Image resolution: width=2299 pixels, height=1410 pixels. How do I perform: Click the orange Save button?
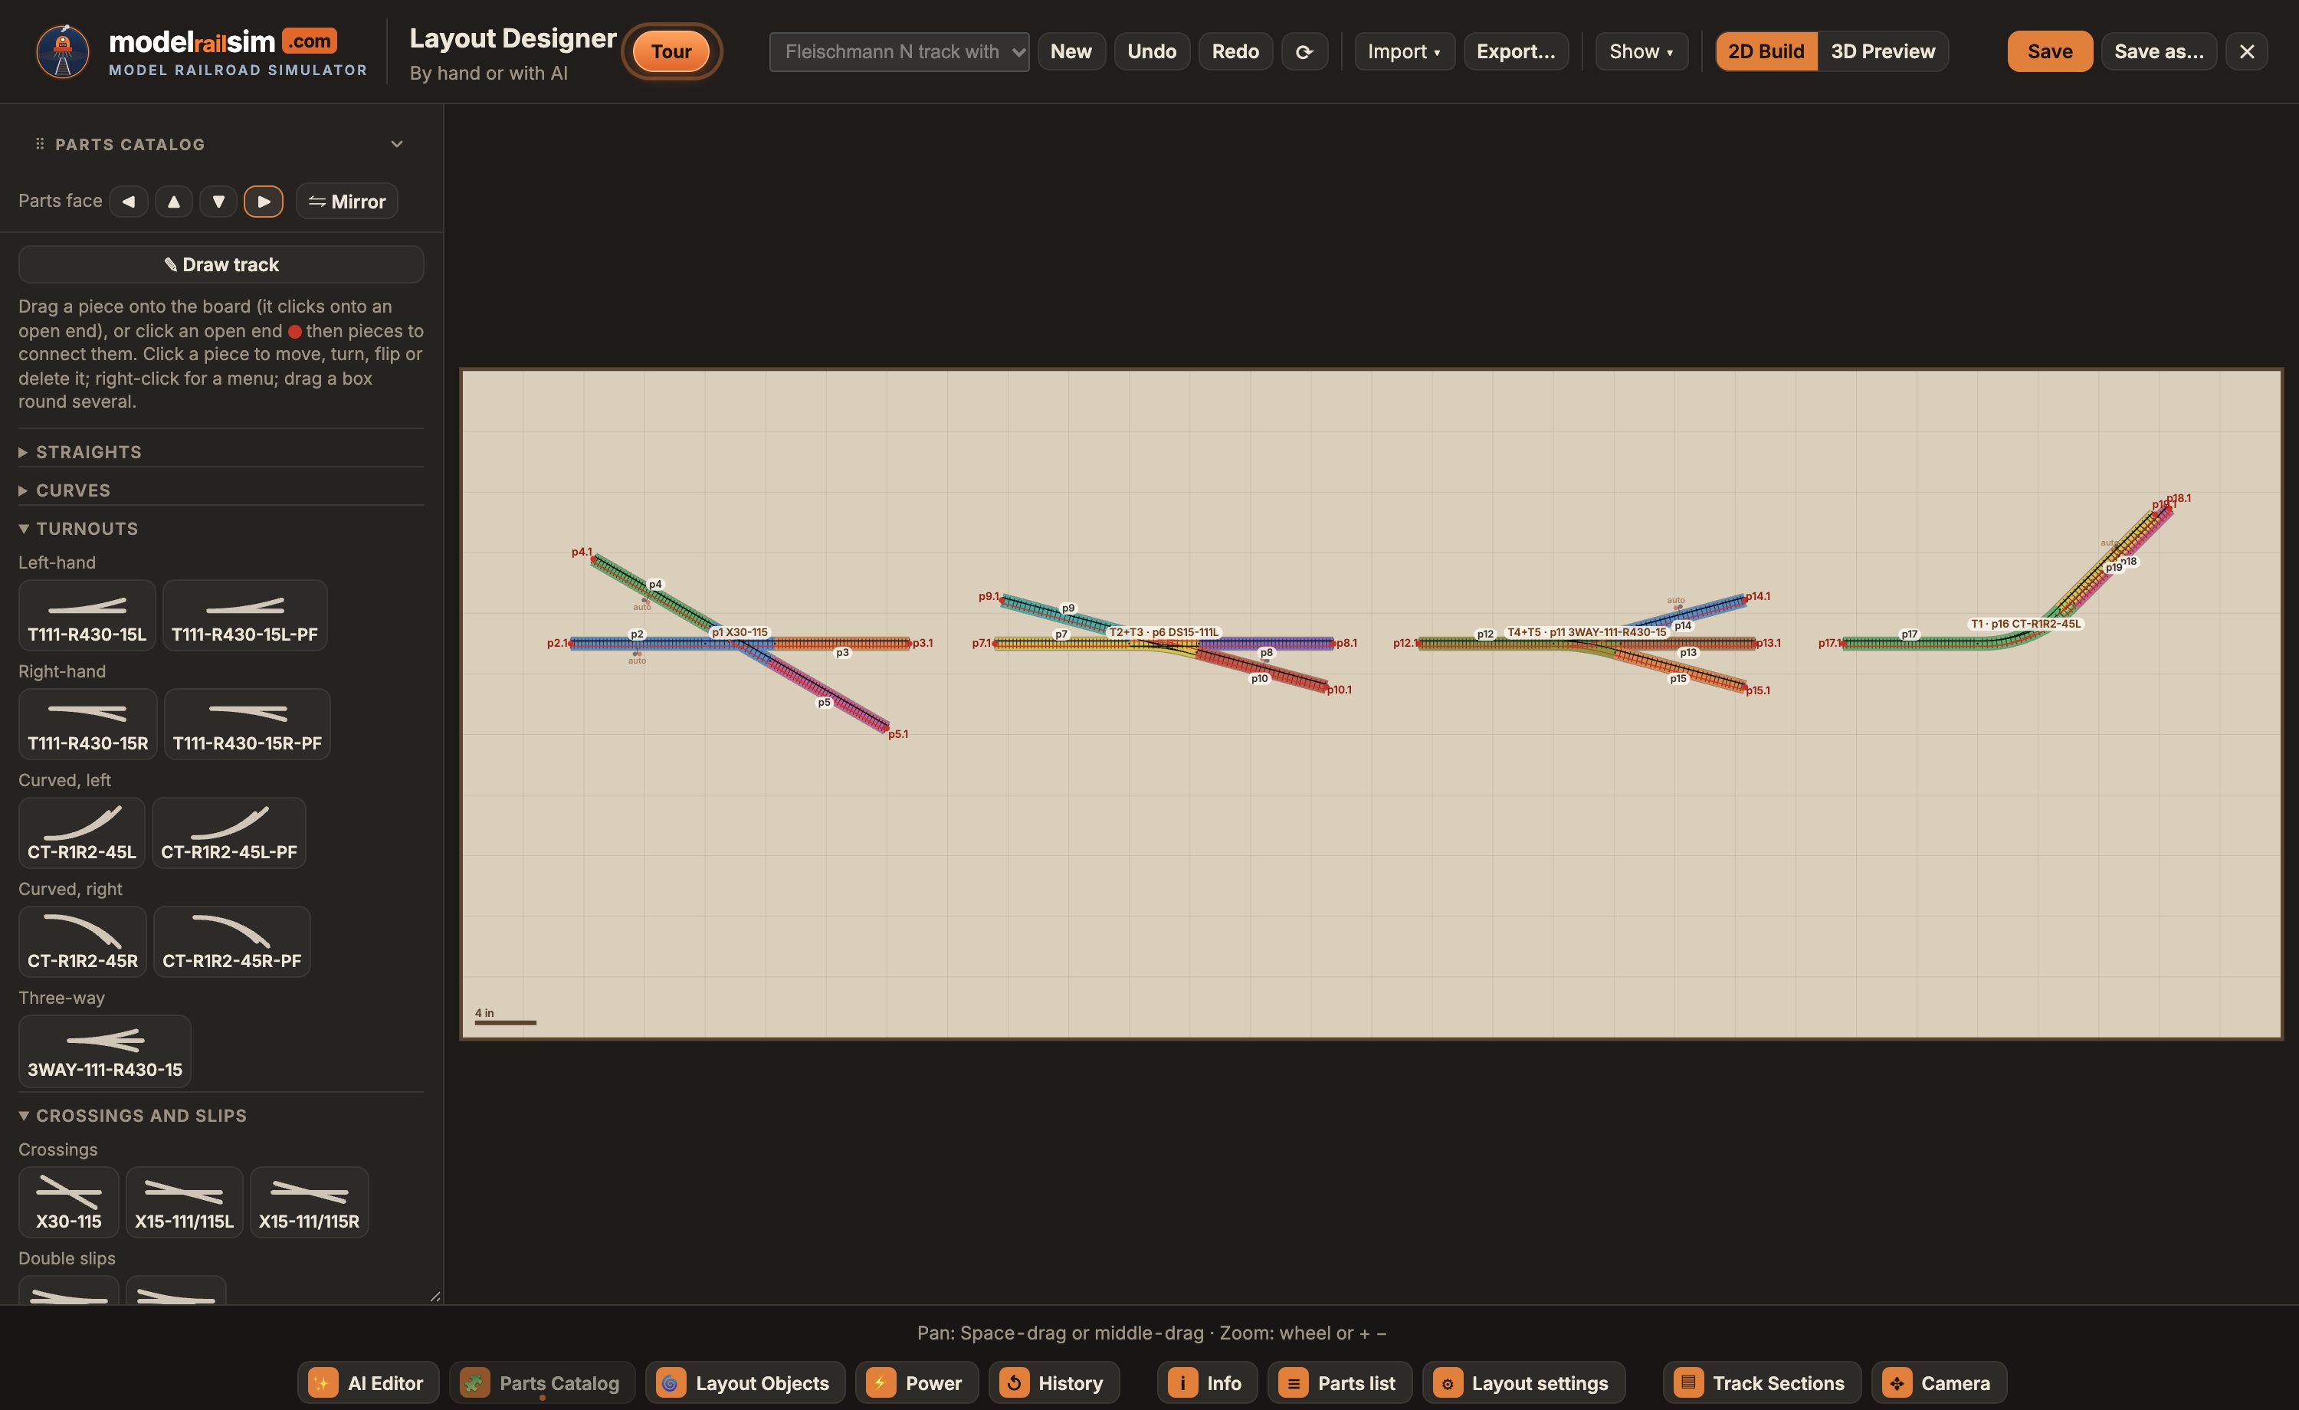pos(2050,51)
